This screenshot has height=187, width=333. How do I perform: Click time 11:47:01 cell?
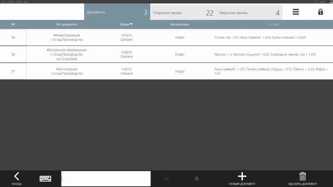[x=126, y=71]
